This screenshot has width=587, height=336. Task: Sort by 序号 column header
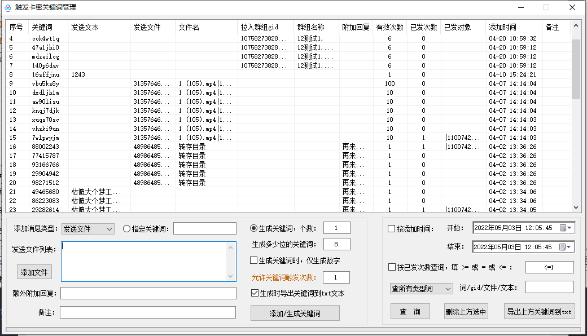click(x=17, y=27)
